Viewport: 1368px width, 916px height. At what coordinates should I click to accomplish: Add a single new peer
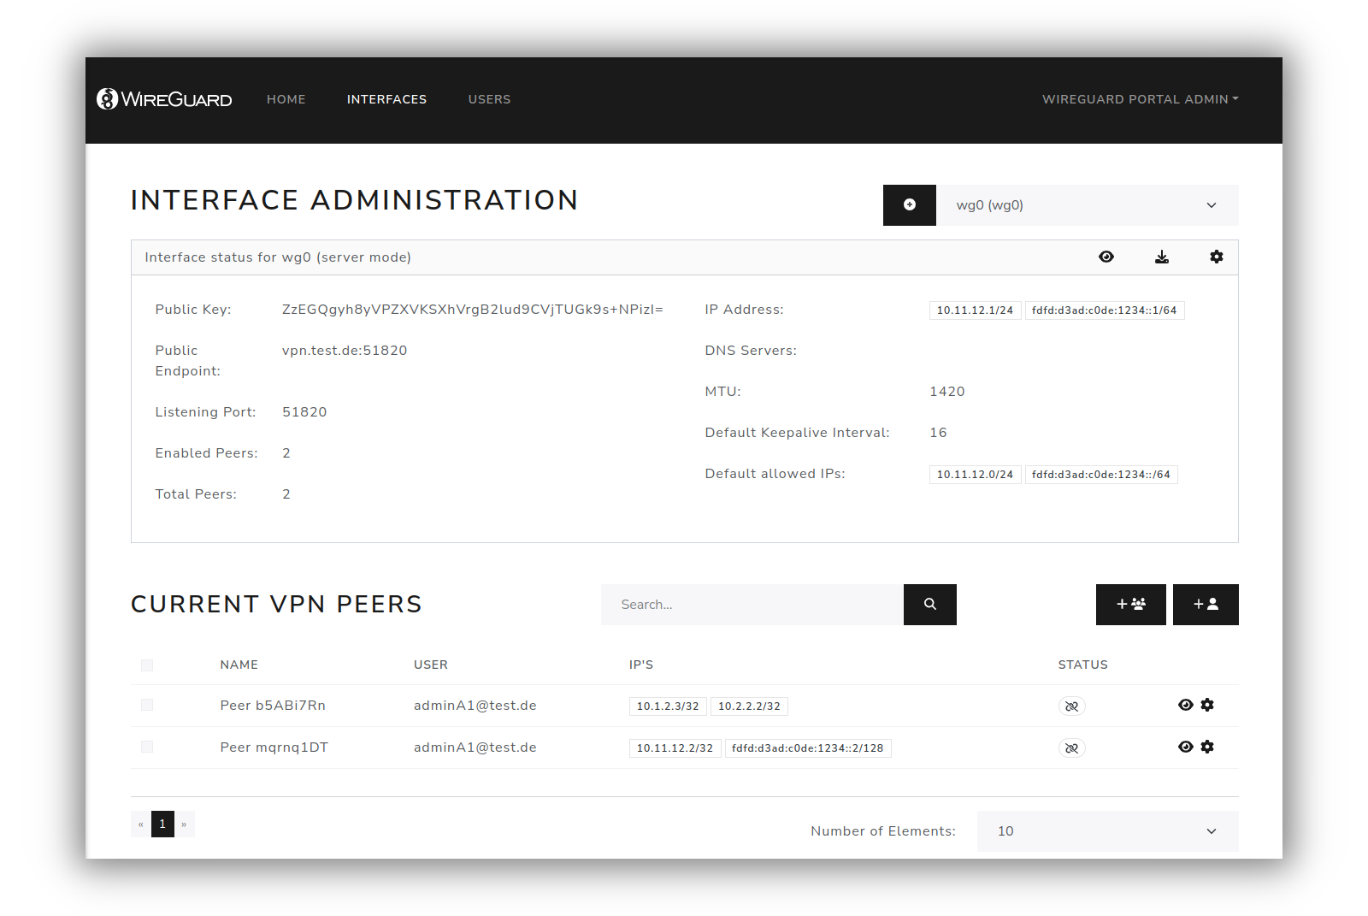[1206, 605]
